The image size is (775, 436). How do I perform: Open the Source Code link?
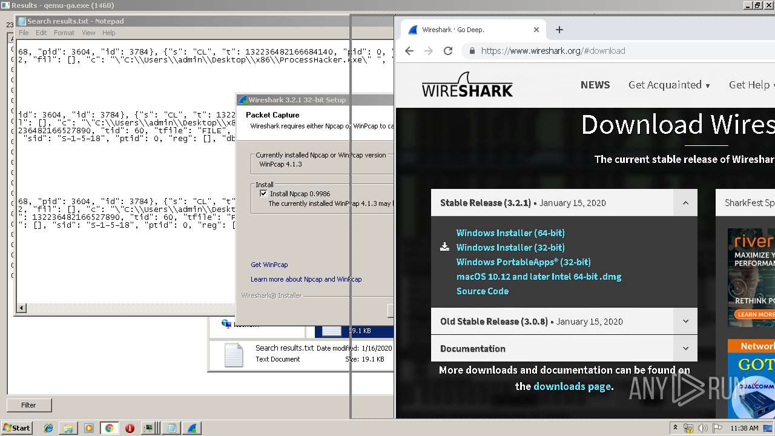(483, 291)
